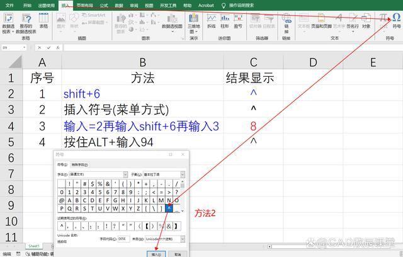Open the Charts group dialog launcher
403x257 pixels.
[183, 38]
